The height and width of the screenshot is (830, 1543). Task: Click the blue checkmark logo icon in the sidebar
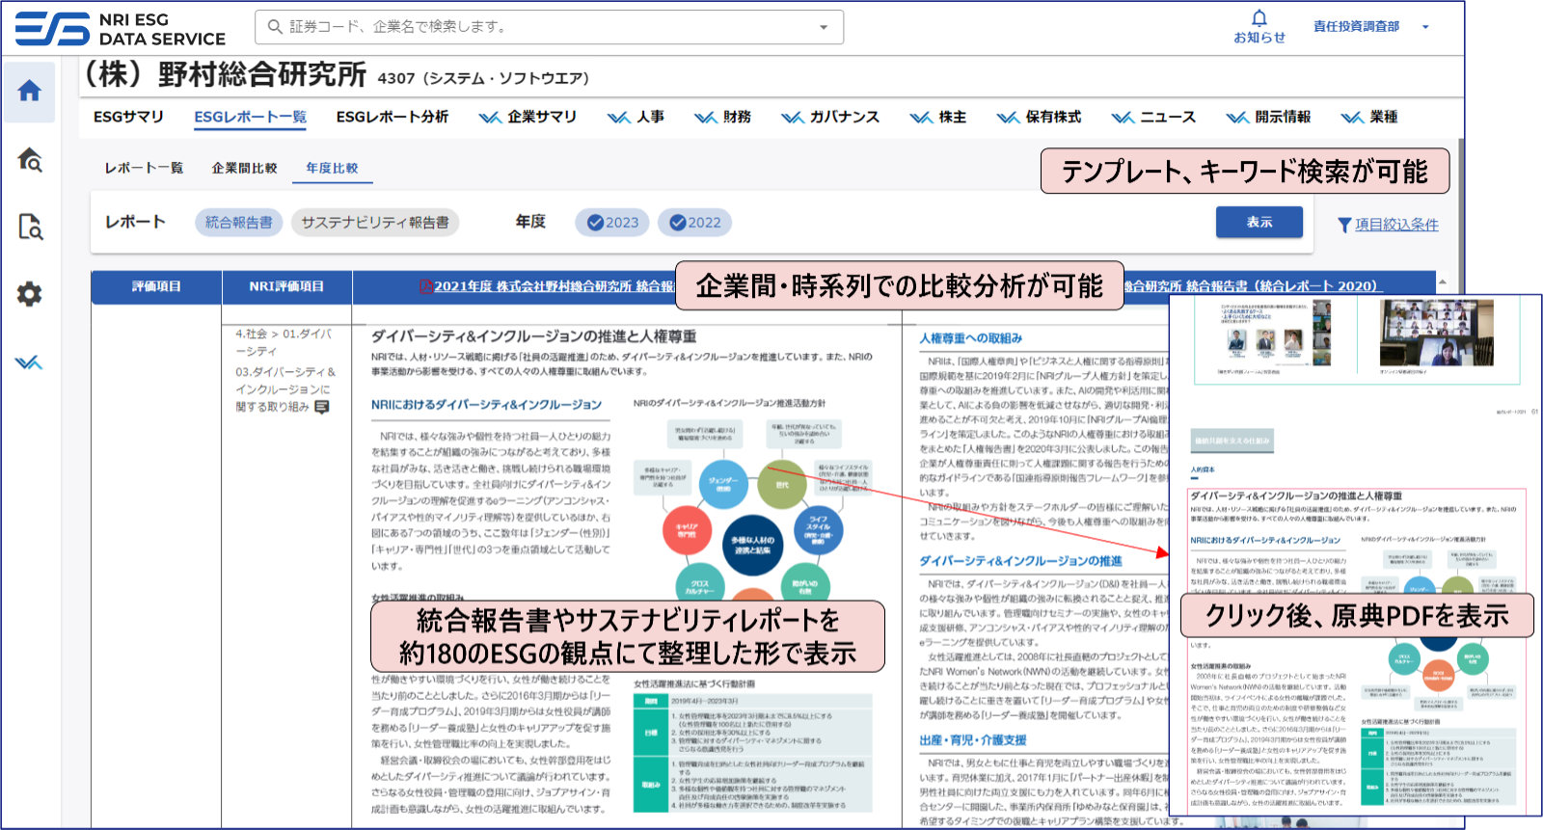pyautogui.click(x=29, y=362)
